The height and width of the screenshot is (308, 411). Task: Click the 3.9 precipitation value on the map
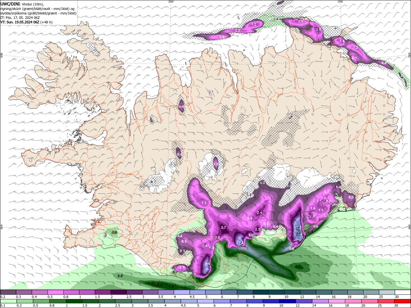click(251, 235)
